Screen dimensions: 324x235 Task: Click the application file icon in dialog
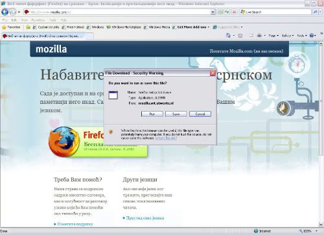(113, 95)
